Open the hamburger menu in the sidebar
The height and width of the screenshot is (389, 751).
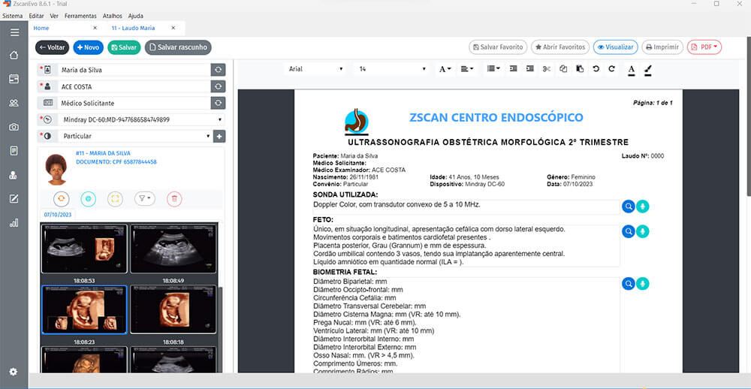point(14,32)
